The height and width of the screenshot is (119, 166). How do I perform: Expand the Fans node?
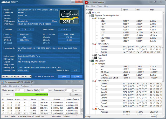coord(93,58)
